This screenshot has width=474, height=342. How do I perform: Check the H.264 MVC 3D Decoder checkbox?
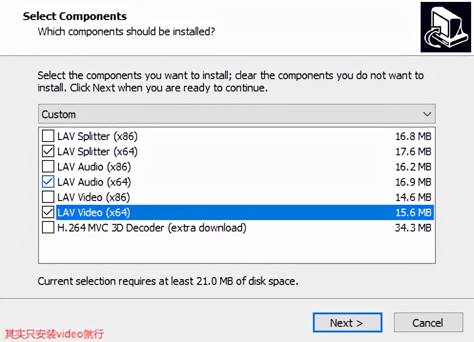point(48,228)
